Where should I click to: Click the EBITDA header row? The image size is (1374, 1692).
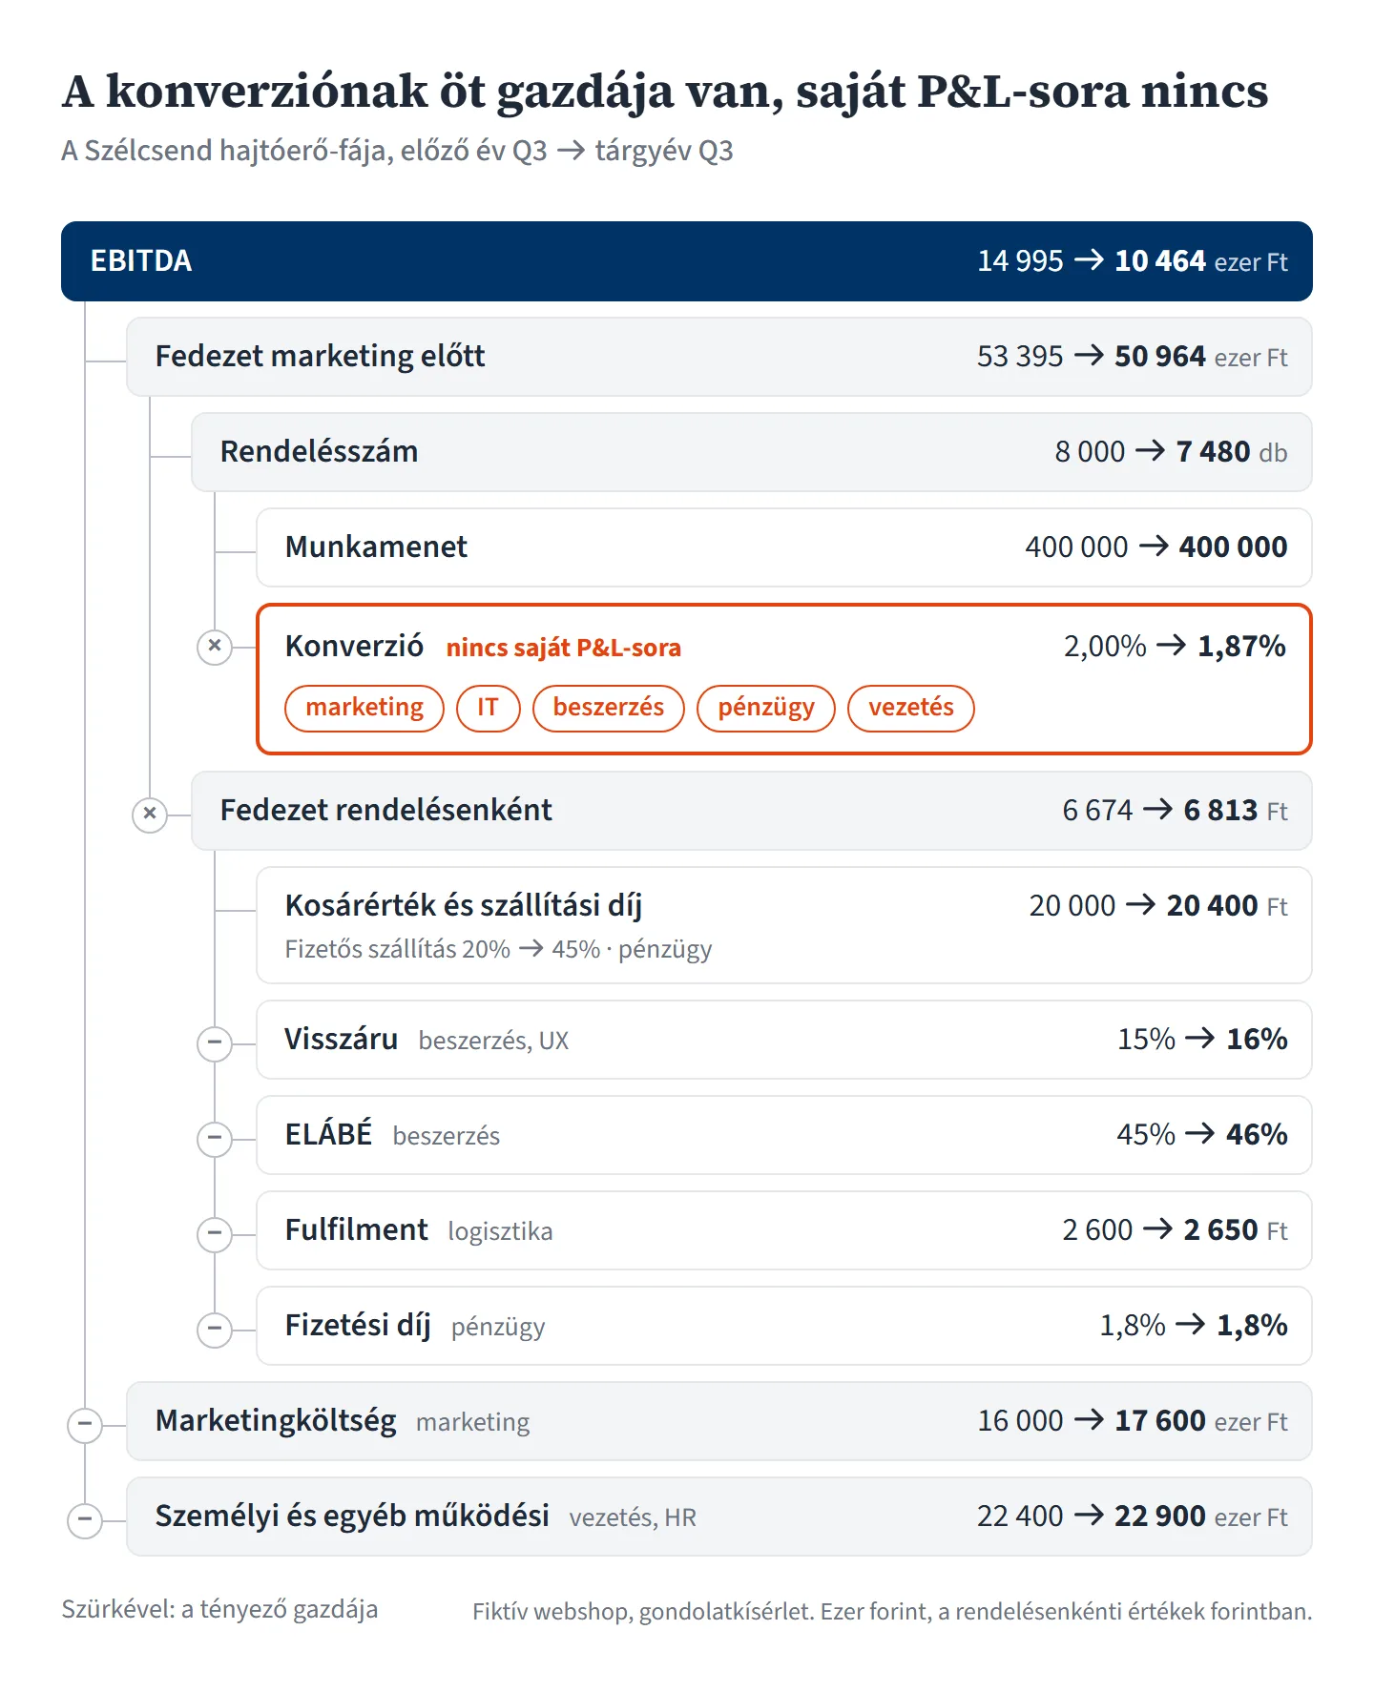pos(687,261)
